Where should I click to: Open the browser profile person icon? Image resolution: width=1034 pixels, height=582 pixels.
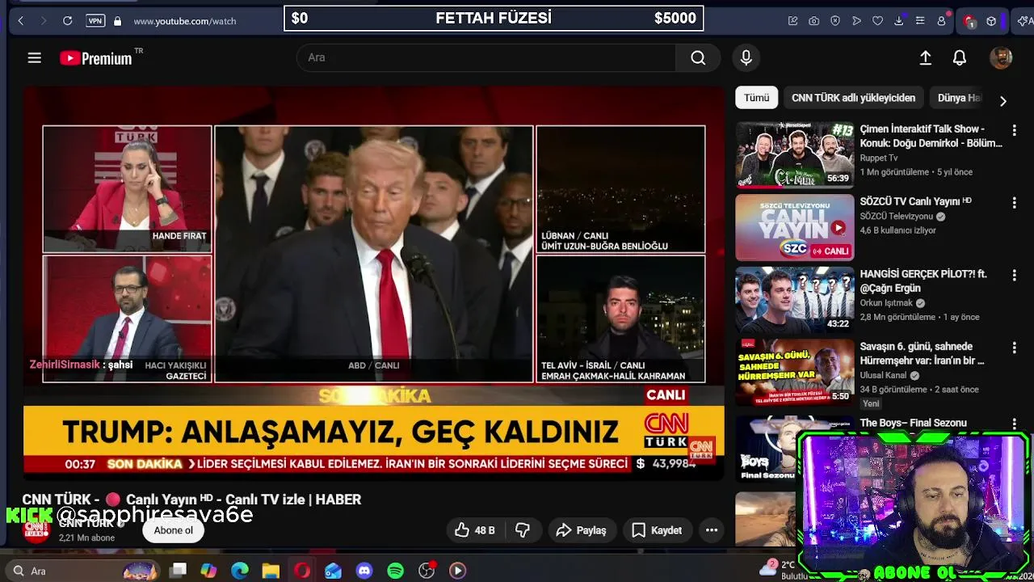[x=941, y=21]
